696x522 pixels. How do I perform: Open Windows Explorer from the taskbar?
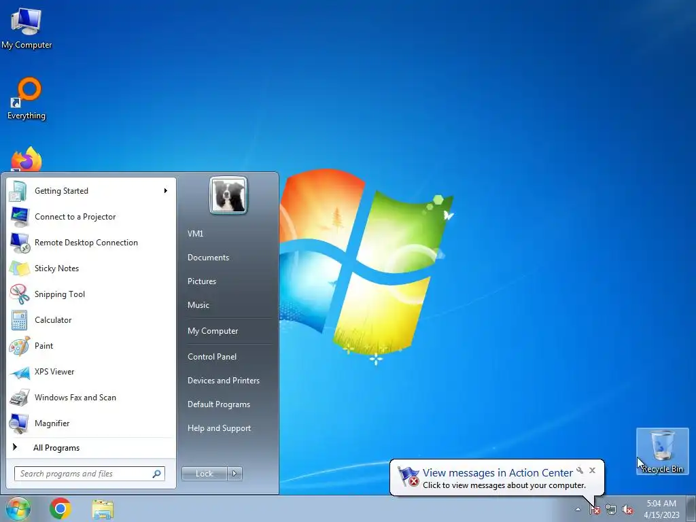point(103,509)
